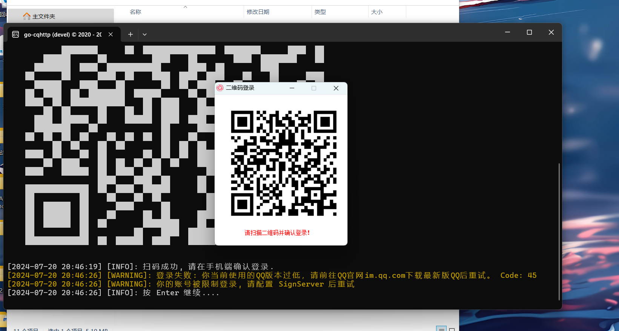Close the 二维码登录 dialog
The image size is (619, 331).
(x=336, y=88)
